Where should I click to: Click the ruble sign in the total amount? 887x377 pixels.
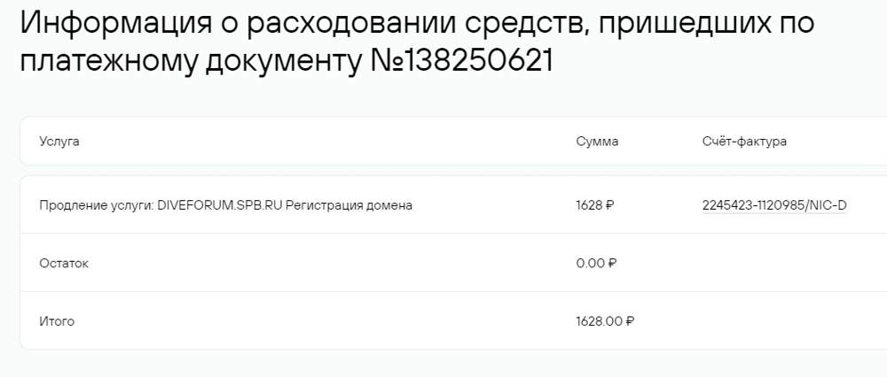tap(630, 322)
